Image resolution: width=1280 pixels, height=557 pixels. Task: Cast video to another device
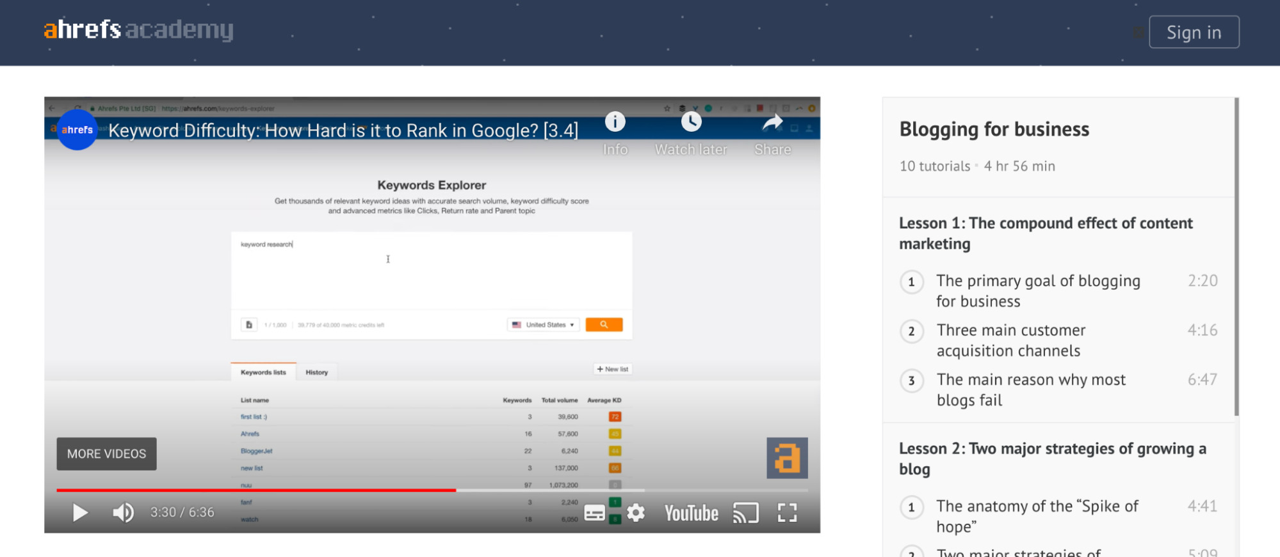tap(745, 513)
